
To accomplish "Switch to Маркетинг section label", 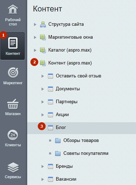I will point(13,83).
